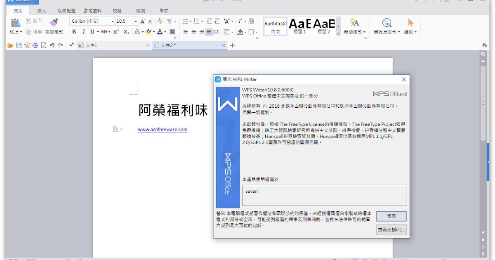Toggle justified paragraph alignment
Viewport: 495px width, 260px height.
[x=209, y=32]
